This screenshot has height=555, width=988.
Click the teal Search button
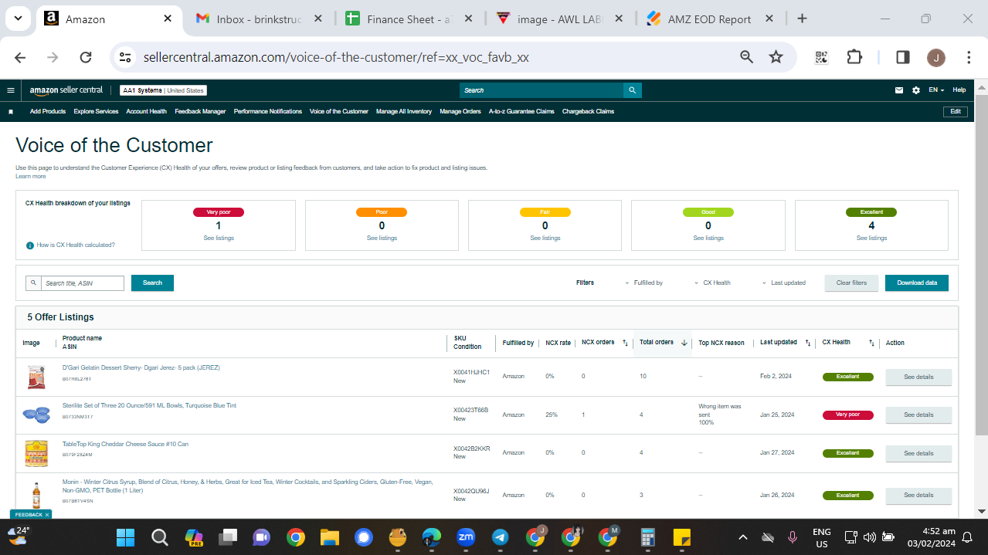pos(152,283)
